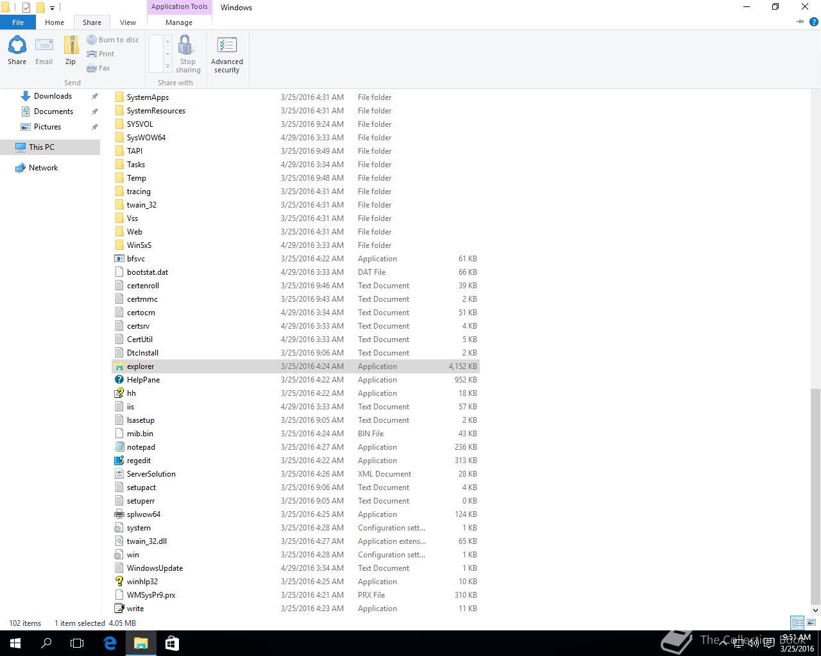This screenshot has width=821, height=656.
Task: Open Pictures in the navigation pane
Action: coord(47,127)
